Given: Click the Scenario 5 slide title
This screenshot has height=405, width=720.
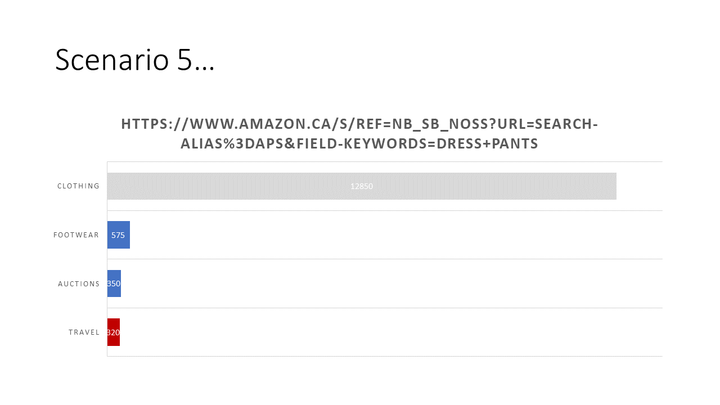Looking at the screenshot, I should [135, 59].
